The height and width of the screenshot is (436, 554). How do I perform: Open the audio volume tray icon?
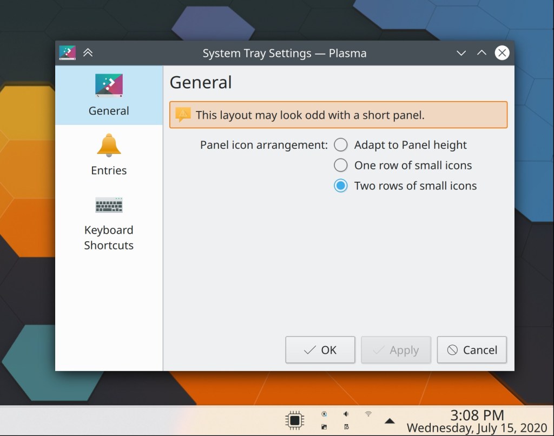tap(346, 414)
